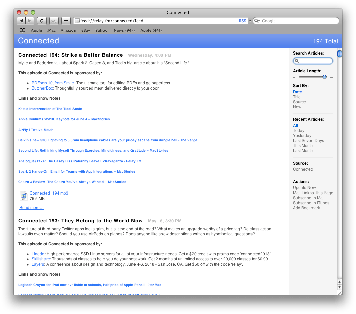Click the Connected_194.mp3 file icon
The height and width of the screenshot is (314, 356).
point(24,196)
